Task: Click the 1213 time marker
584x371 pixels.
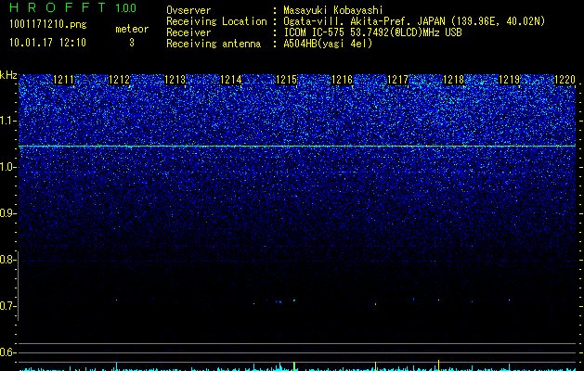Action: (x=175, y=80)
